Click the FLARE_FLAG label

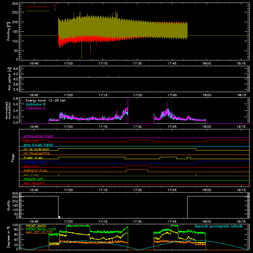pyautogui.click(x=33, y=158)
